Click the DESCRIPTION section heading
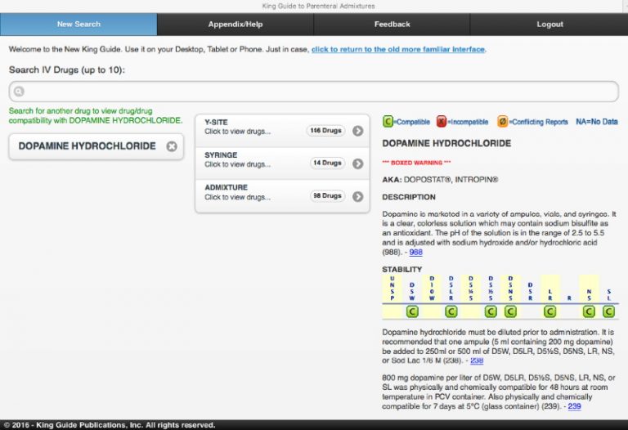 pyautogui.click(x=409, y=197)
